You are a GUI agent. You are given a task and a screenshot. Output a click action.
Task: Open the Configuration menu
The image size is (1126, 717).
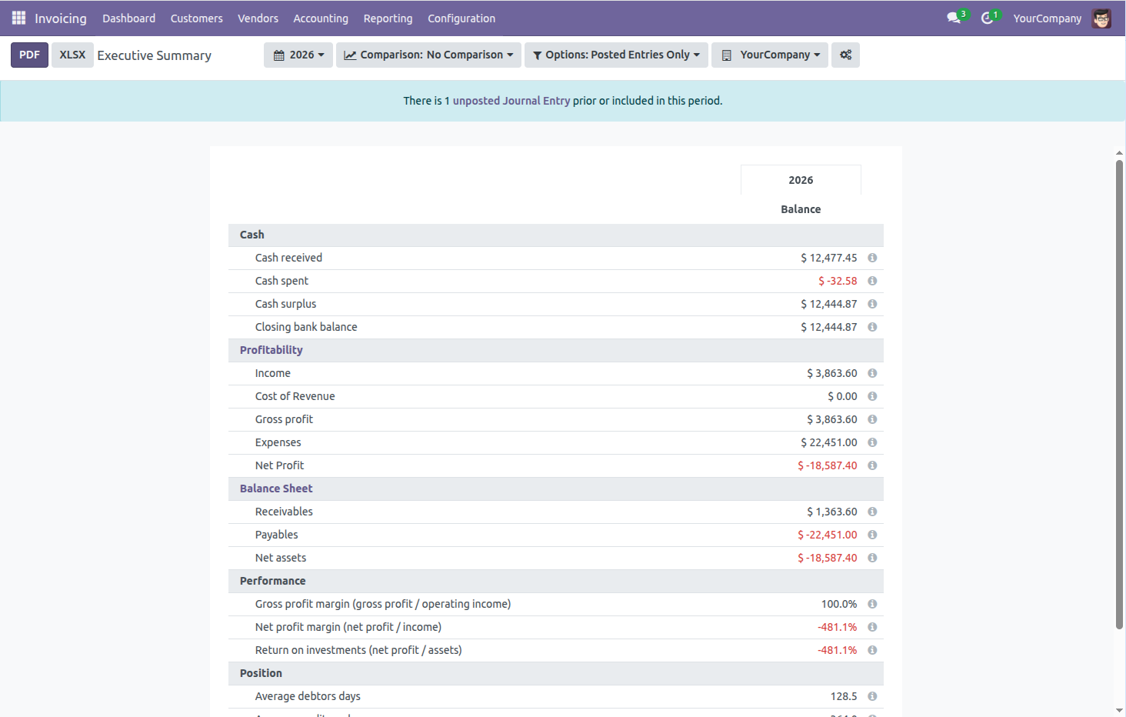click(x=461, y=18)
